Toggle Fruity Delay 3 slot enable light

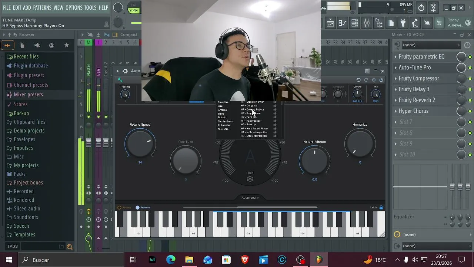click(x=470, y=89)
